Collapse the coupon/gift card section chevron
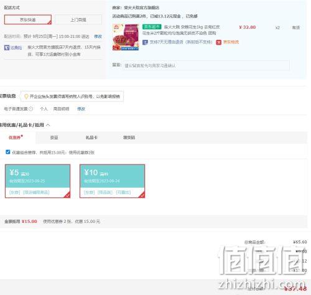 click(x=48, y=125)
